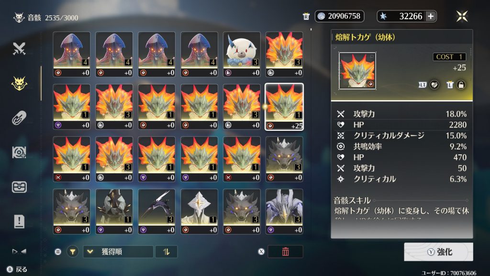Click the 戻る back button
This screenshot has width=490, height=276.
17,269
